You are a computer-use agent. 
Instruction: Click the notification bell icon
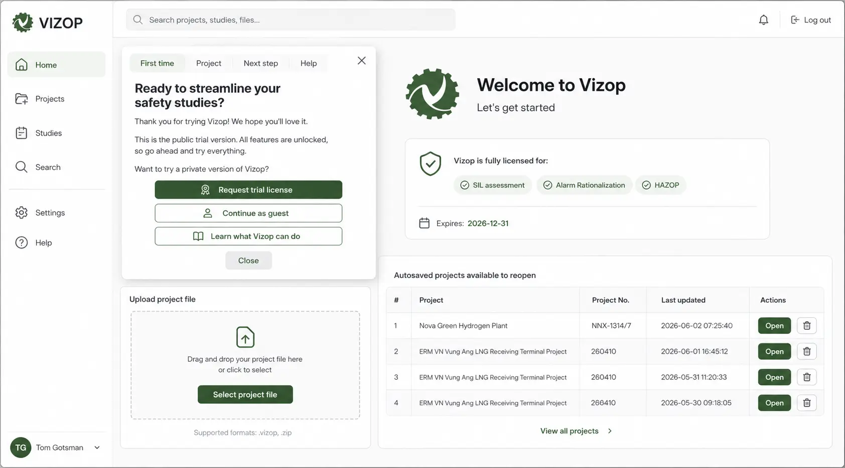pos(763,20)
